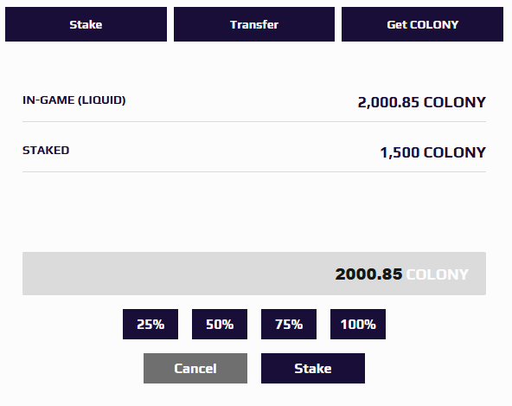Cancel the staking dialog

click(x=195, y=369)
